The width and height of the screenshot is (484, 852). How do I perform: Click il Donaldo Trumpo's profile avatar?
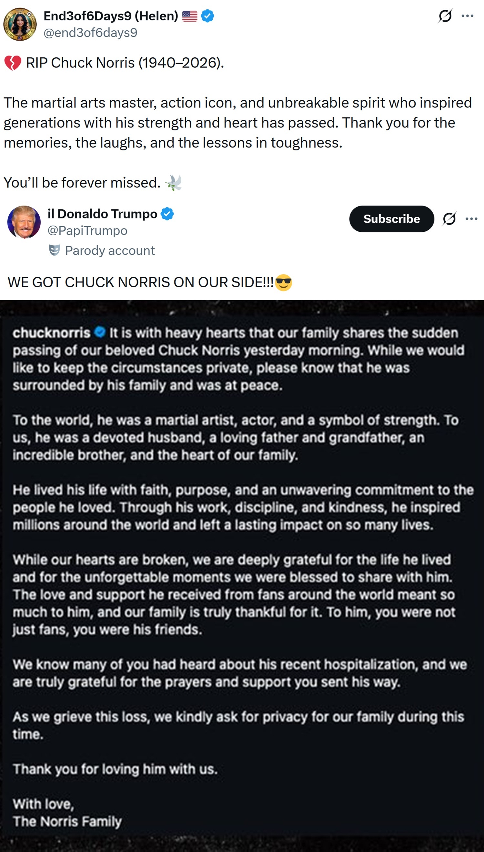[24, 222]
